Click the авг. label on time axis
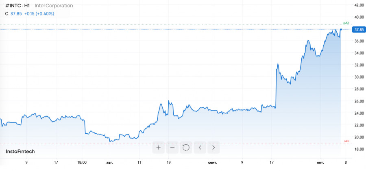Image resolution: width=366 pixels, height=171 pixels. click(109, 162)
